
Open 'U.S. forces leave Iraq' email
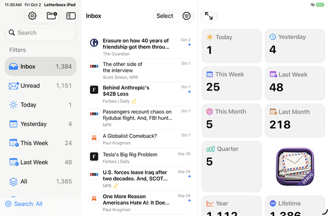pos(139,179)
